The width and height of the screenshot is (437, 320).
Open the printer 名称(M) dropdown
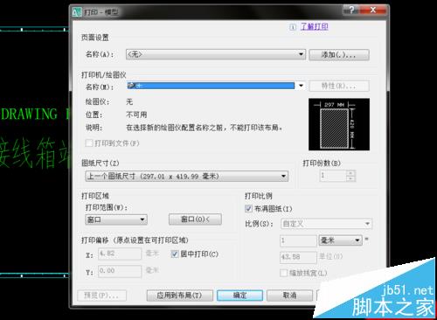(216, 86)
